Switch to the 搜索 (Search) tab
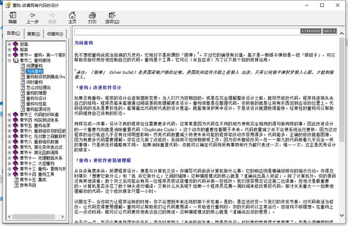348x226 pixels. click(33, 34)
